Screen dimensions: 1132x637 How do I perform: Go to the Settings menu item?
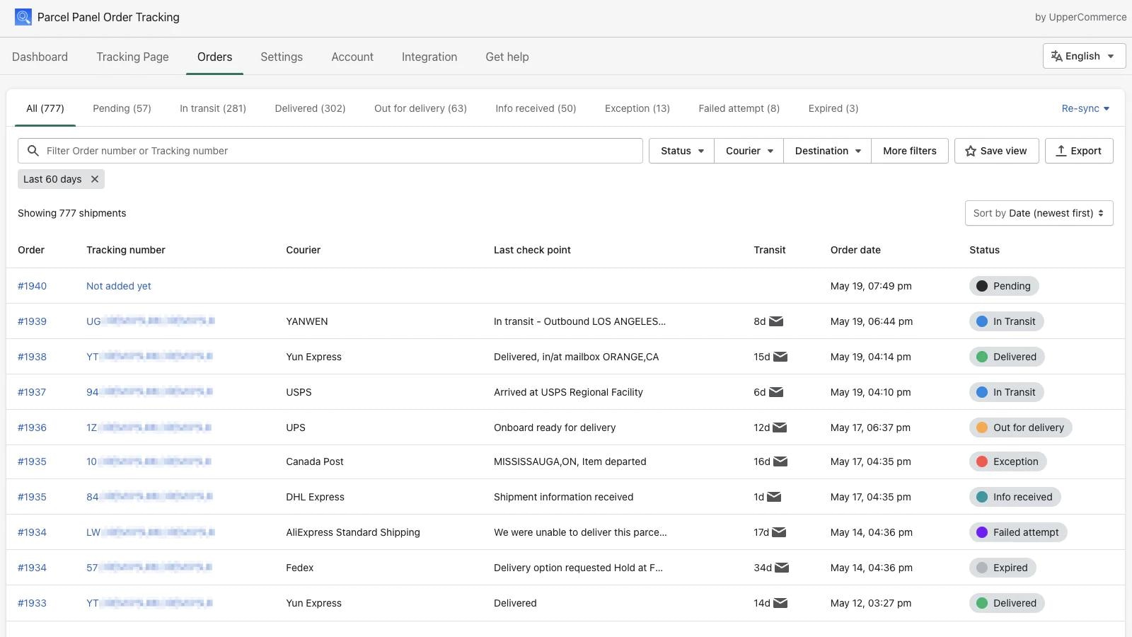(281, 57)
